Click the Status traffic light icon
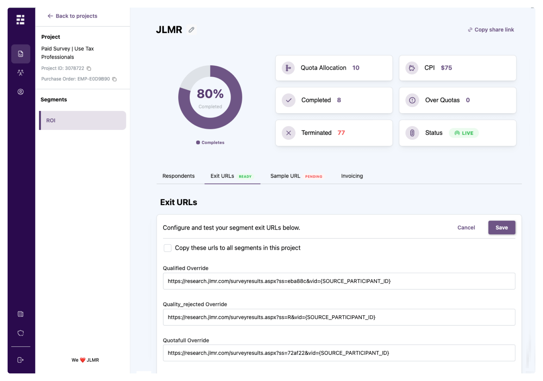Viewport: 543px width, 381px height. [412, 133]
